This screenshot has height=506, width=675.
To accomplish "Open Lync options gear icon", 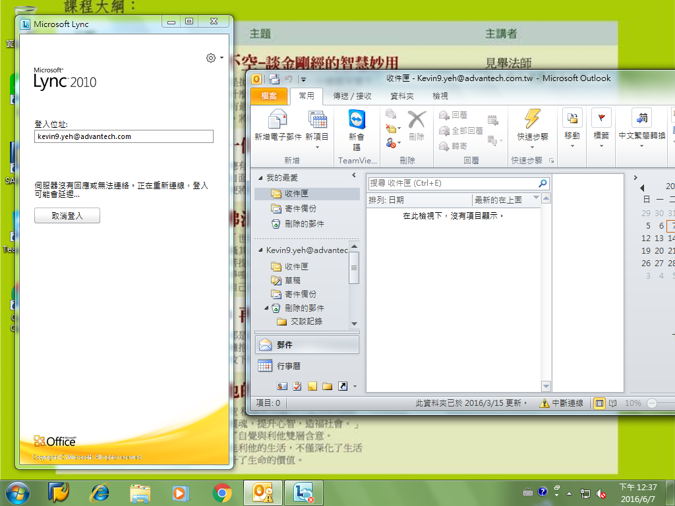I will [210, 58].
